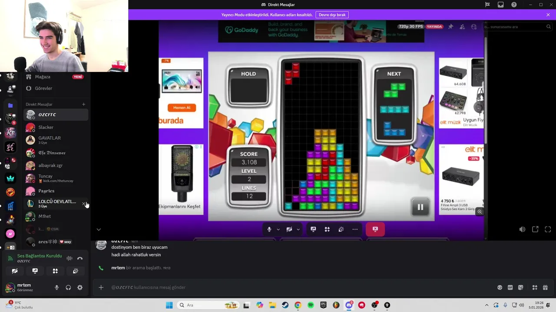
Task: Open the Discord help question-mark icon
Action: pyautogui.click(x=514, y=5)
